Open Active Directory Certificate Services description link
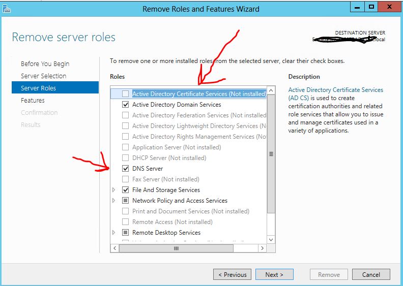The width and height of the screenshot is (403, 286). click(336, 93)
